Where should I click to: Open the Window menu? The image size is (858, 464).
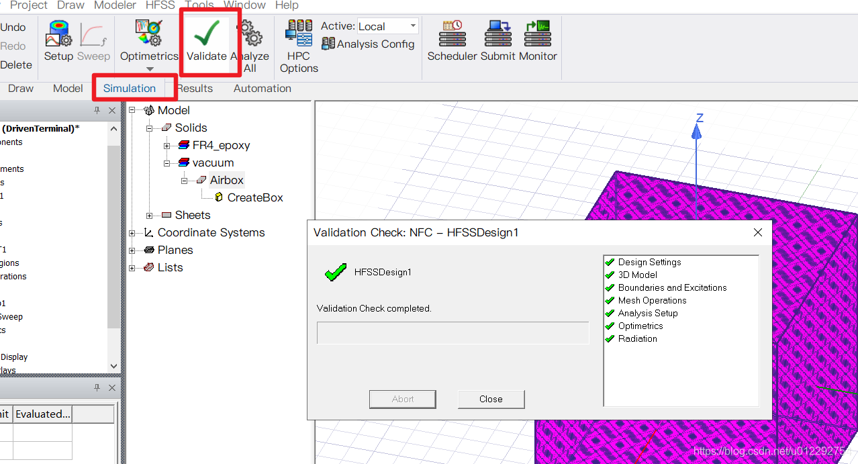click(244, 5)
